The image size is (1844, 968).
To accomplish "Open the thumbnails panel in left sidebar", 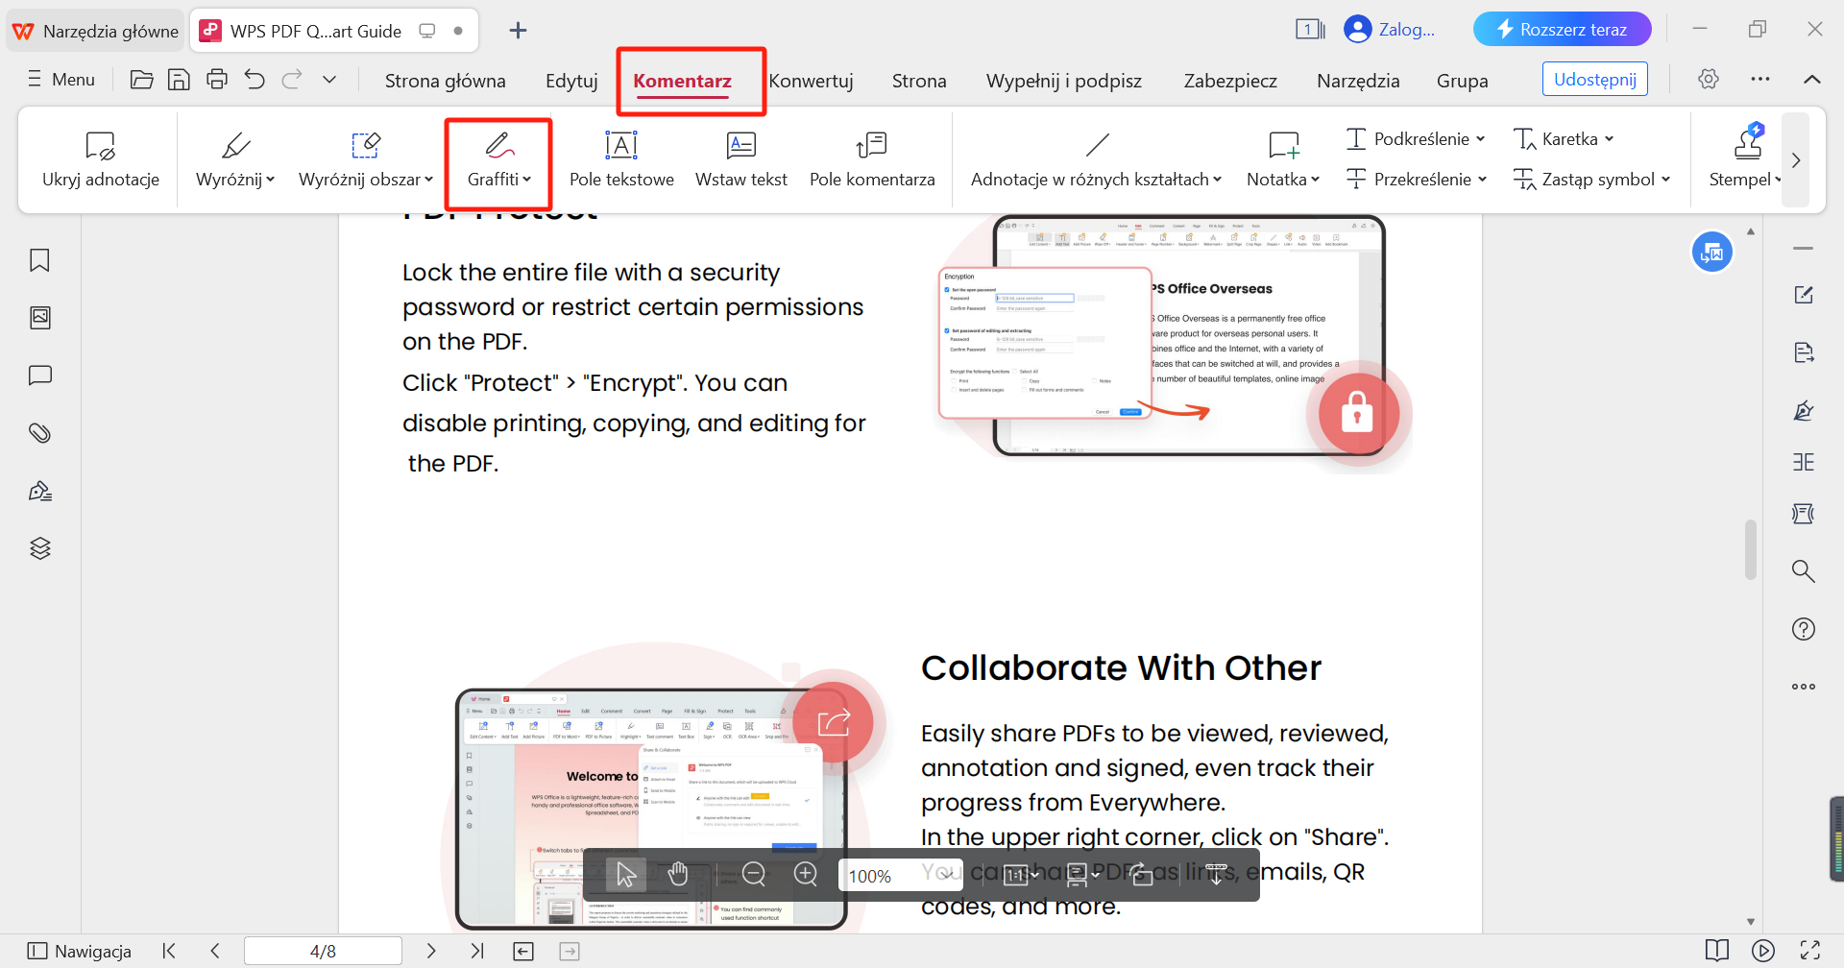I will [x=39, y=318].
